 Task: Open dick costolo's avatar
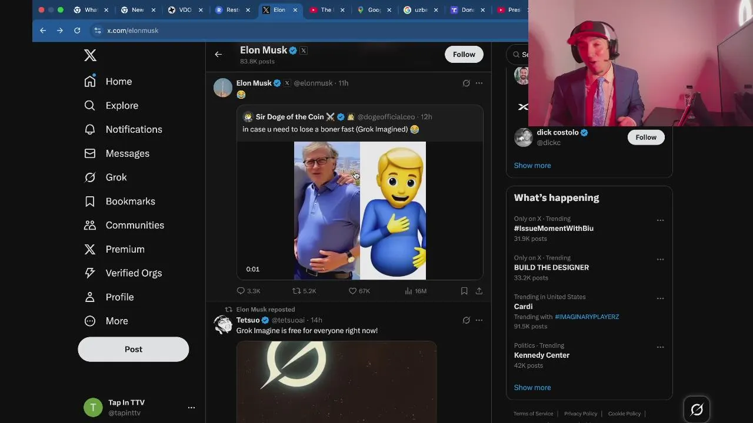click(x=523, y=137)
